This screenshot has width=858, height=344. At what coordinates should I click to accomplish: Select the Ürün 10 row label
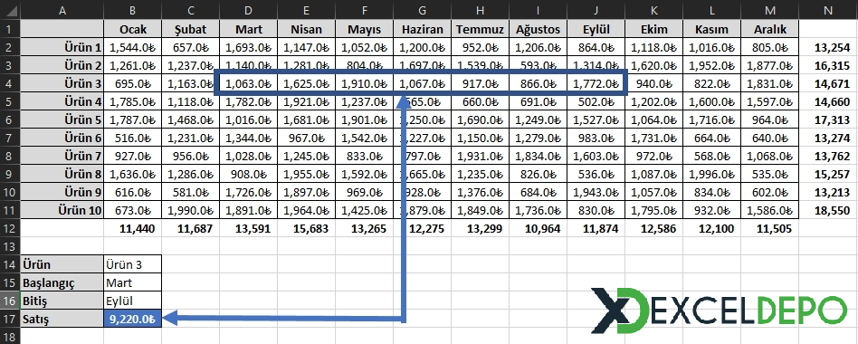(62, 210)
